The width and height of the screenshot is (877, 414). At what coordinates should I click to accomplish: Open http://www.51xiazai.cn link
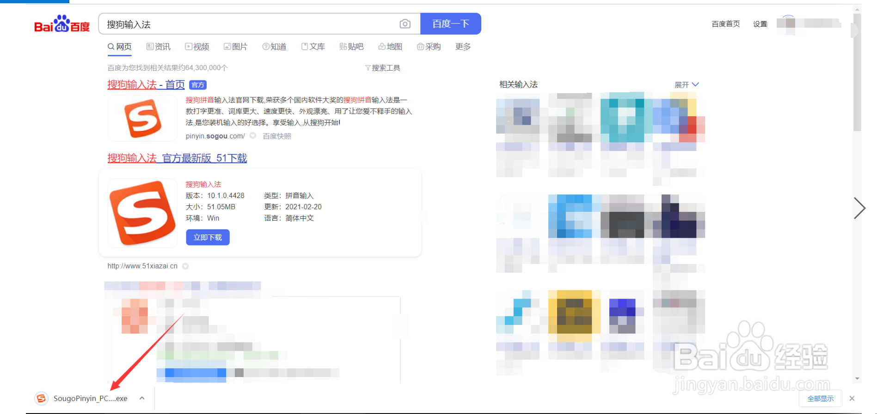pos(142,266)
